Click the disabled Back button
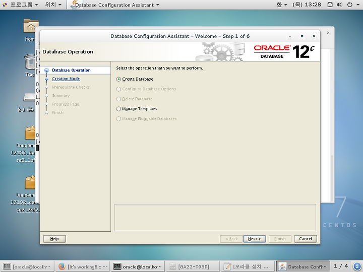 [x=231, y=239]
